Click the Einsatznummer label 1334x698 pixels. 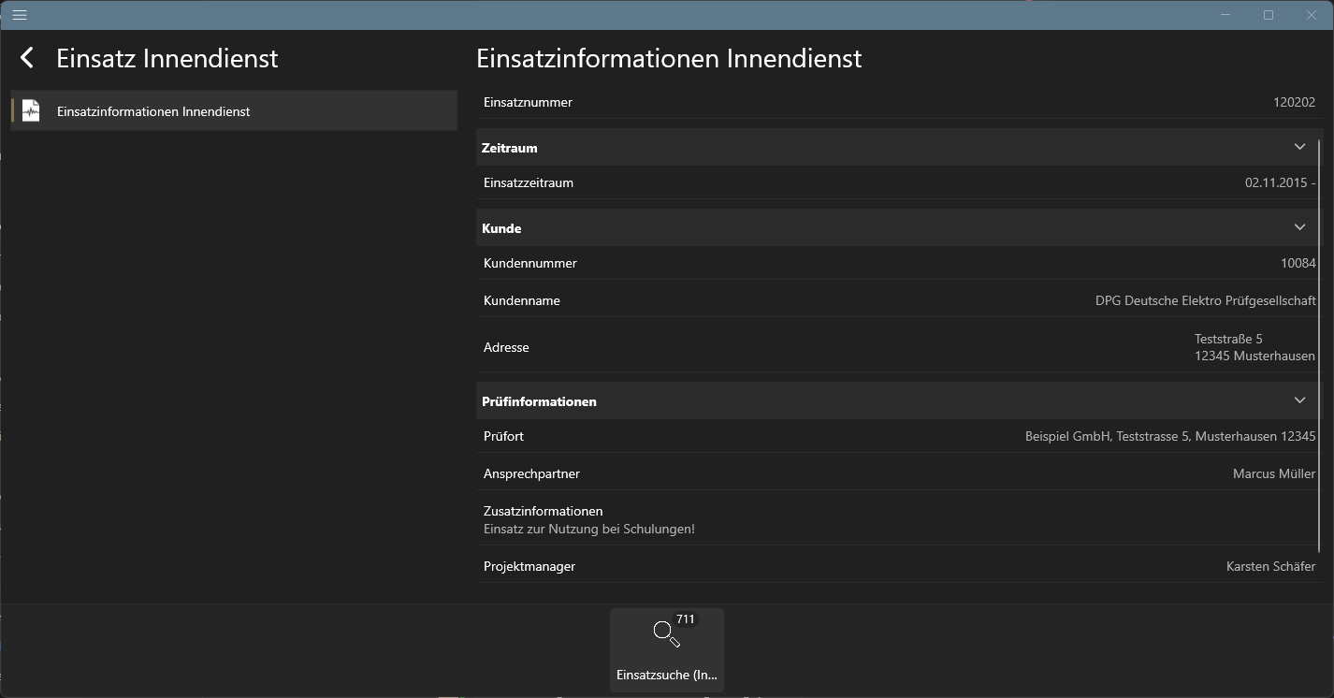coord(528,103)
